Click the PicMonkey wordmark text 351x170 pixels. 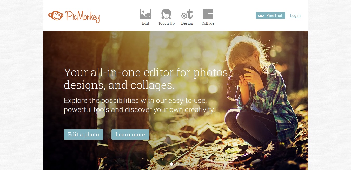click(x=82, y=17)
